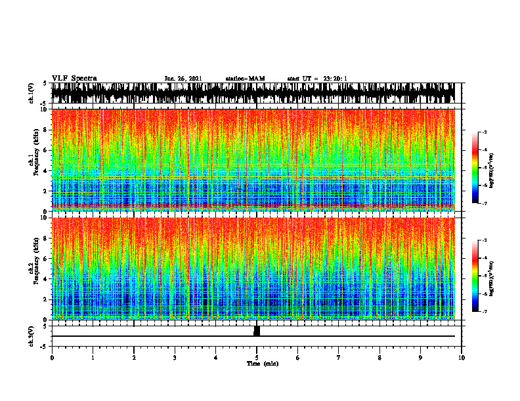Click the time axis tick label "7"
This screenshot has height=401, width=520.
pyautogui.click(x=339, y=358)
